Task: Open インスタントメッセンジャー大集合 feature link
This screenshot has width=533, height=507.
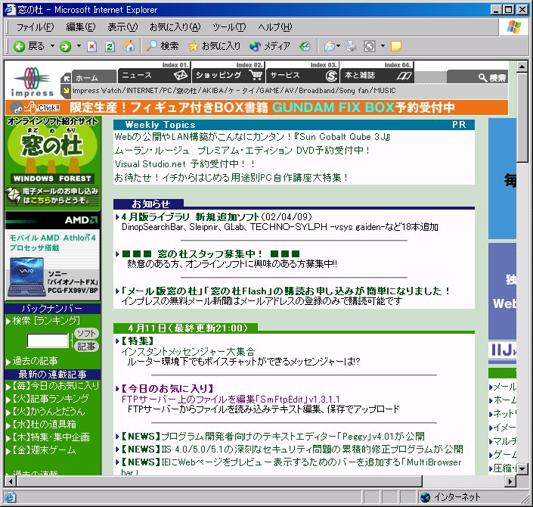Action: (x=188, y=352)
